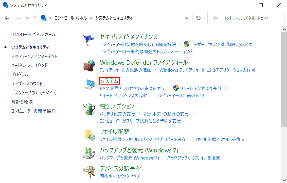
Task: Click the Windows Defender Firewall brick wall icon
Action: [89, 66]
